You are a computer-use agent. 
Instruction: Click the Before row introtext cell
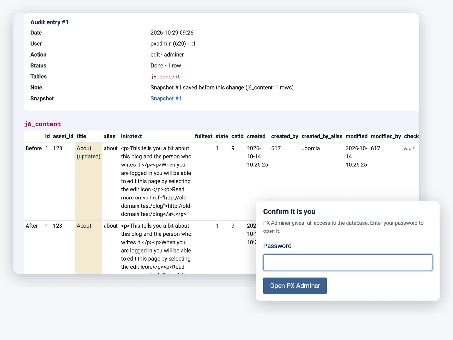pyautogui.click(x=156, y=181)
